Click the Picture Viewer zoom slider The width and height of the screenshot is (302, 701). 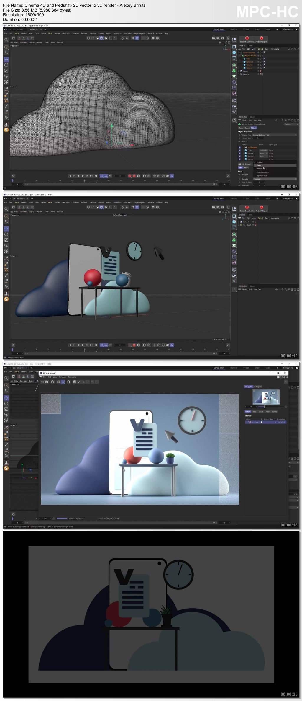(264, 407)
